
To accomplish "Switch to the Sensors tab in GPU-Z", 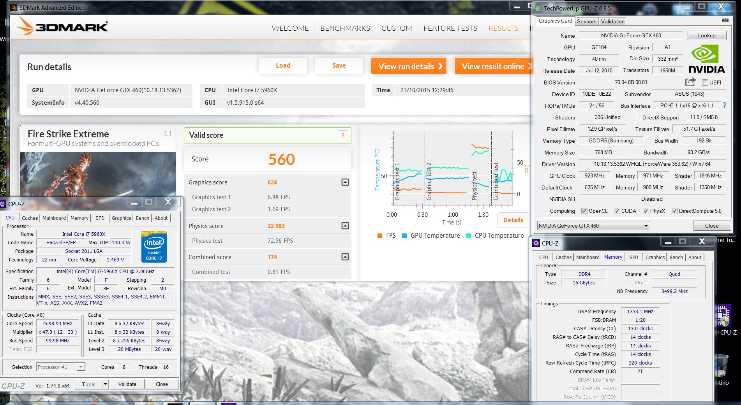I will pyautogui.click(x=586, y=21).
